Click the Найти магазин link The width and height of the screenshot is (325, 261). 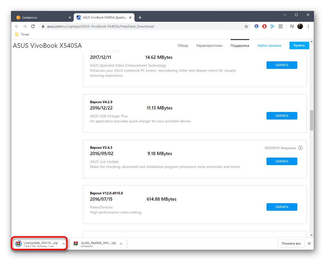click(x=270, y=45)
